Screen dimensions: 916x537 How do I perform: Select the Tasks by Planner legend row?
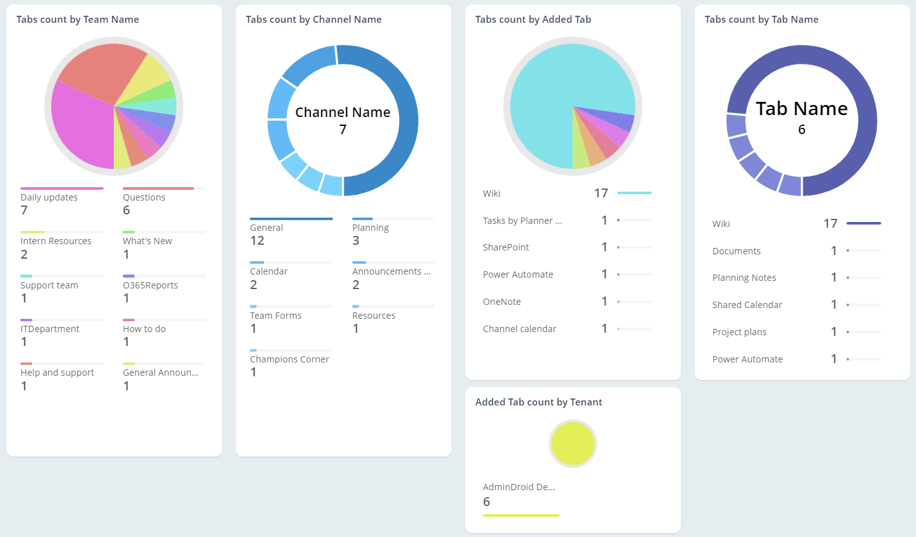(523, 220)
